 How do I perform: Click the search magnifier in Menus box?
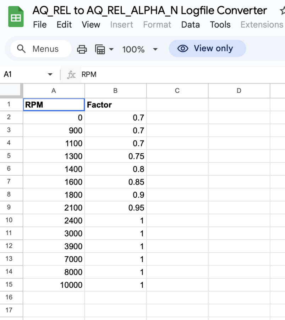(22, 49)
